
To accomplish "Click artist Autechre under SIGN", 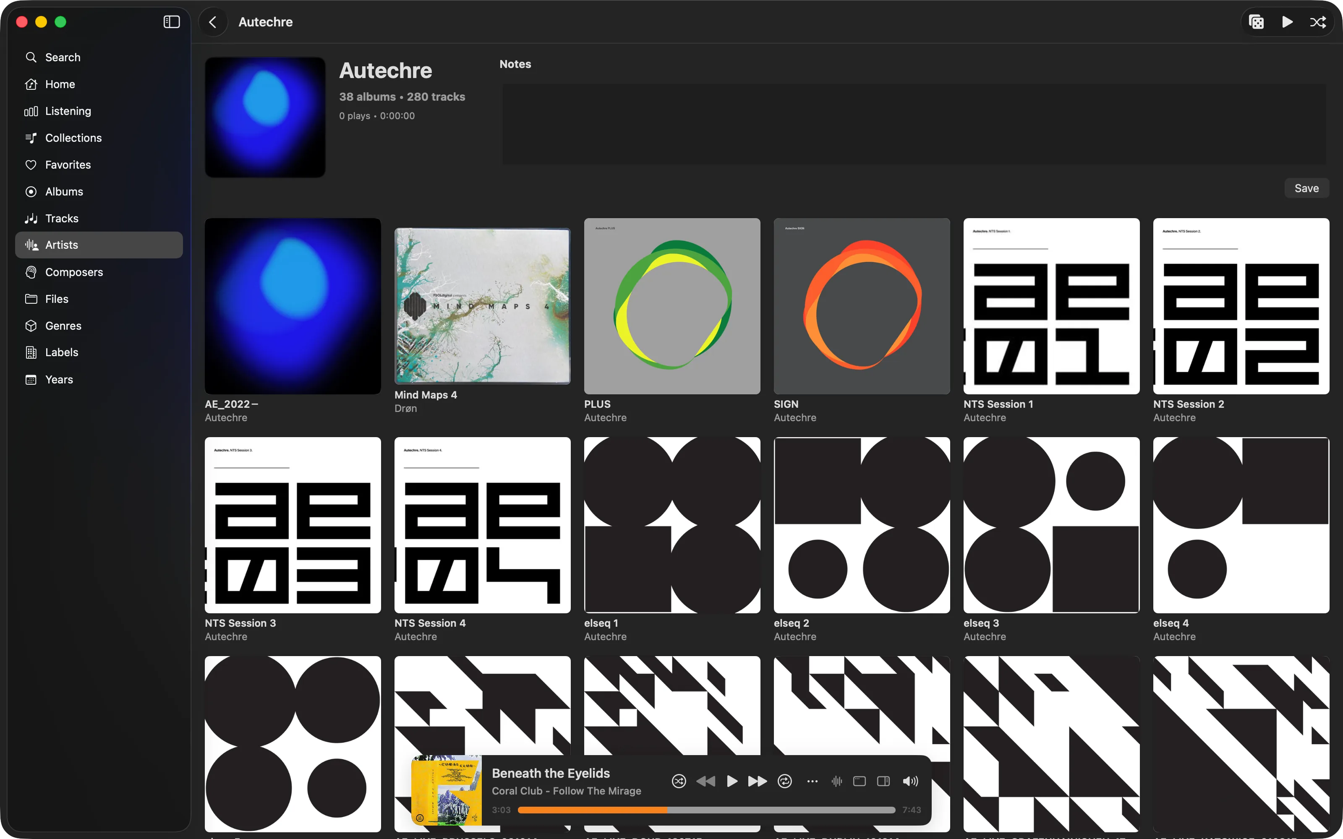I will click(795, 418).
